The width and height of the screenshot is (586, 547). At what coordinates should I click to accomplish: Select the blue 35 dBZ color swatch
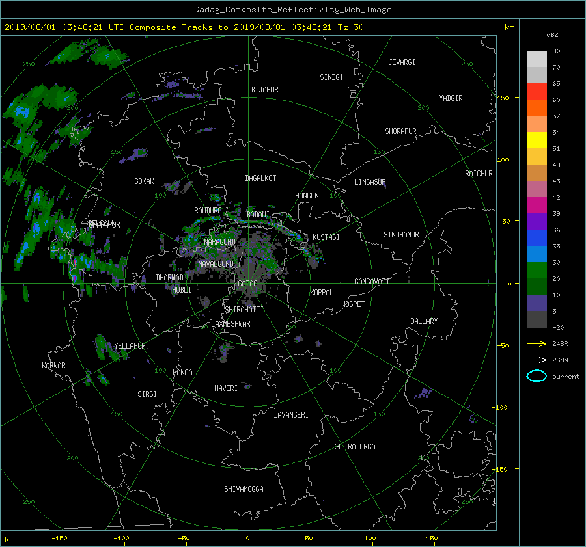537,237
